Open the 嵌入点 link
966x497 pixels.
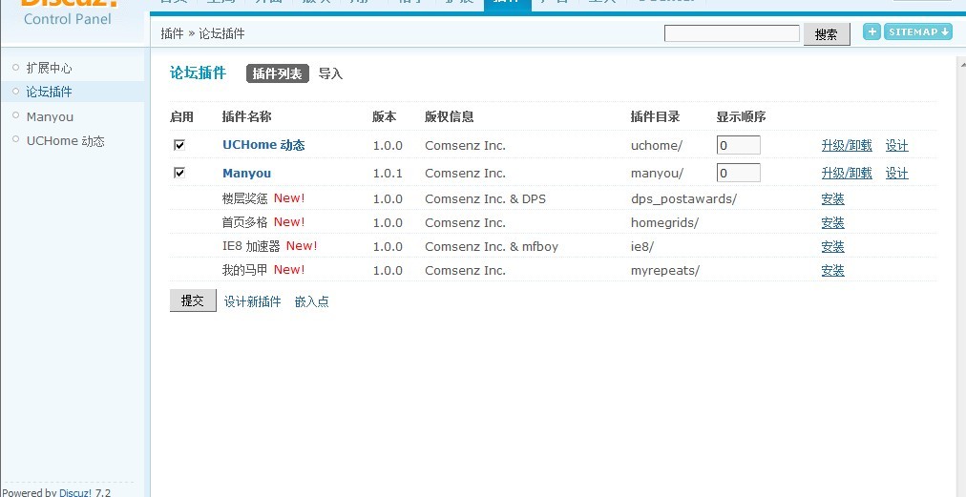[312, 301]
